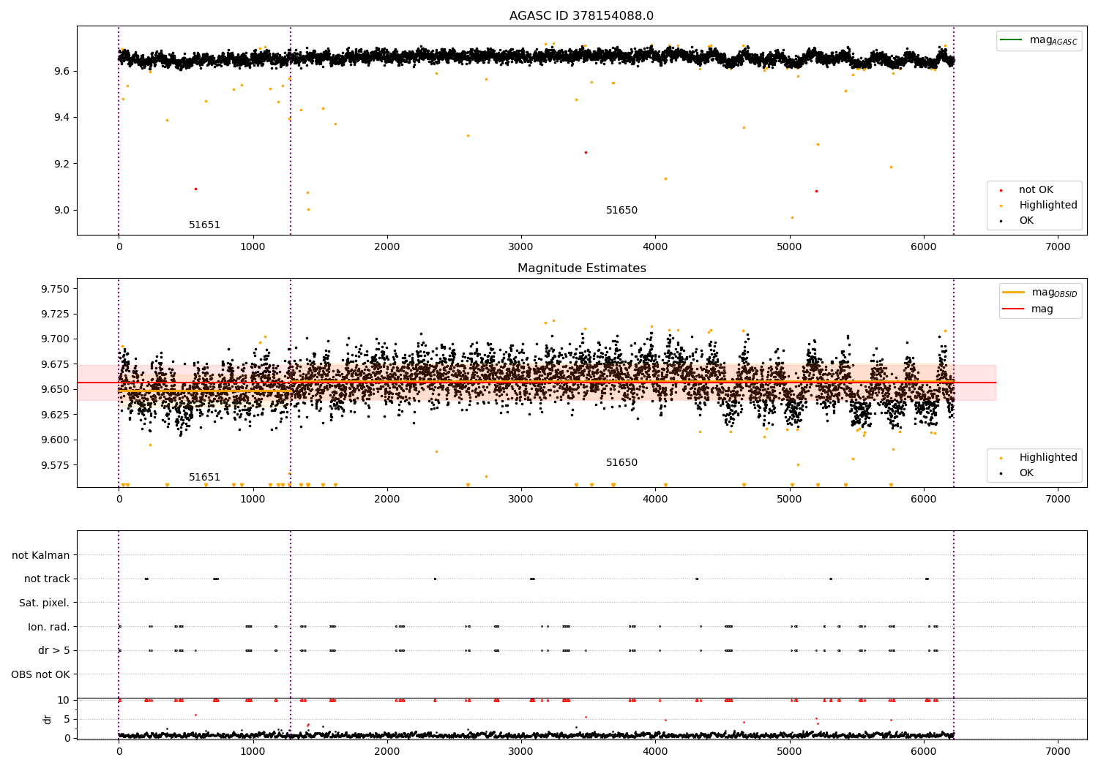Click the red "mag" legend line sample
1098x768 pixels.
pyautogui.click(x=1015, y=309)
